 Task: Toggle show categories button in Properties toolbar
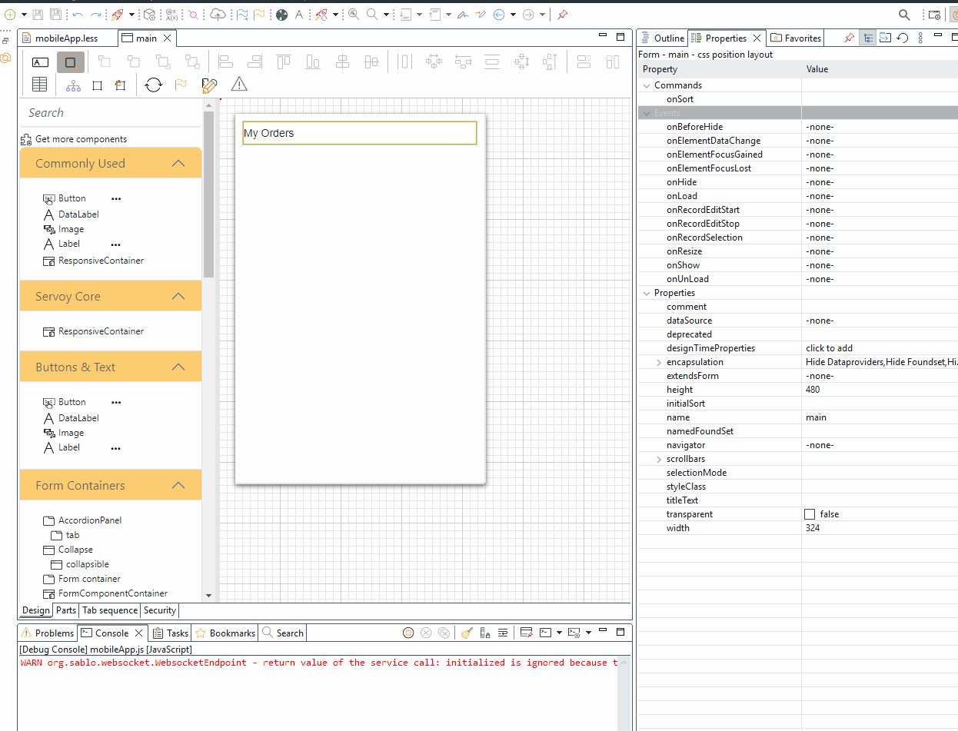pos(867,38)
